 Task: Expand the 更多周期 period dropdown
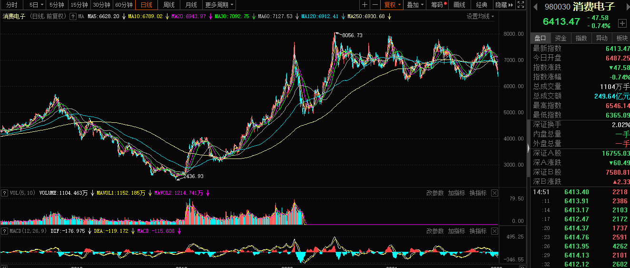point(219,5)
